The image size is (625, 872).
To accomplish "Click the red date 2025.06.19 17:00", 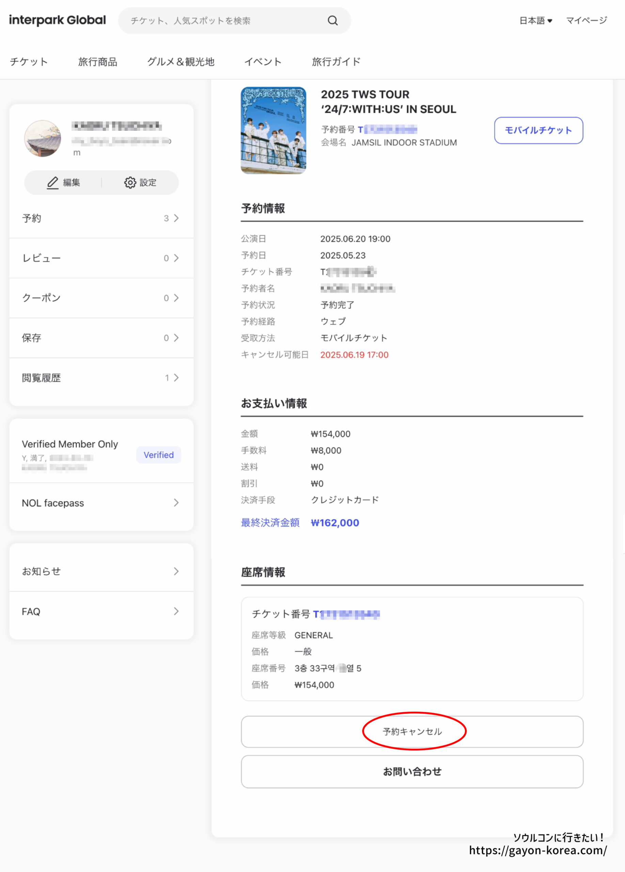I will click(x=355, y=355).
